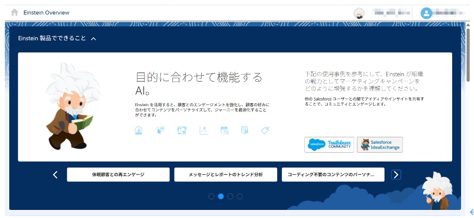This screenshot has height=218, width=474.
Task: Advance to the next carousel slide
Action: [x=396, y=174]
